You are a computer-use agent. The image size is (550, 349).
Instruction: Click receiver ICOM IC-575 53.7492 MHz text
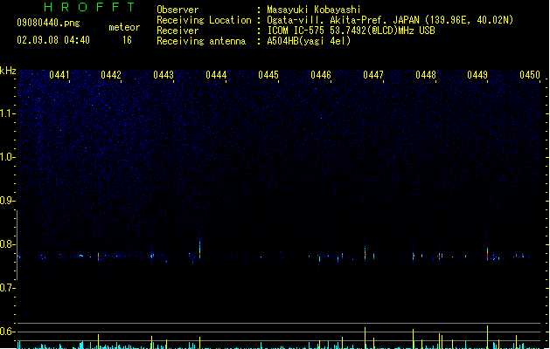coord(352,31)
